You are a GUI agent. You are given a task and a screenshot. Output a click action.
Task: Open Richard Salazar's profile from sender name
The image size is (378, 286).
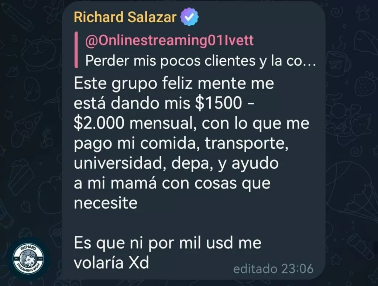[x=125, y=17]
